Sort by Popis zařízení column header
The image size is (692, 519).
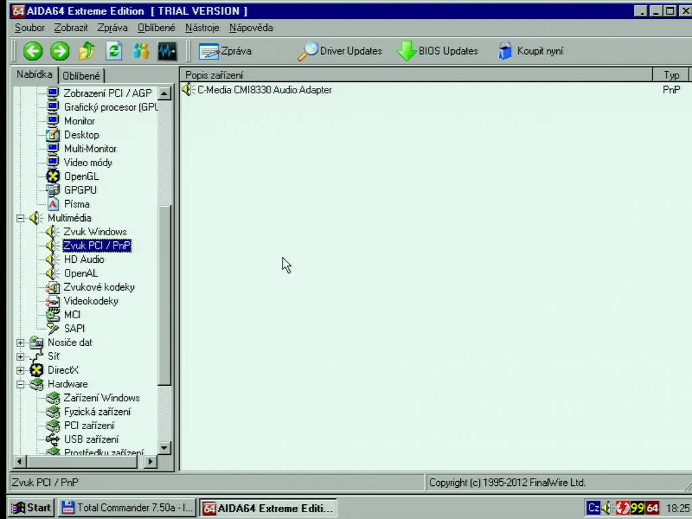(x=416, y=75)
